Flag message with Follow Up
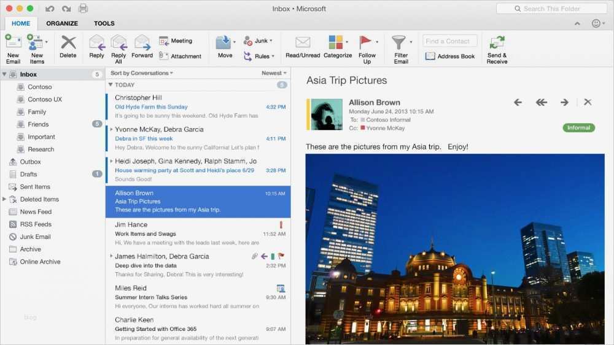The width and height of the screenshot is (614, 345). pyautogui.click(x=367, y=49)
